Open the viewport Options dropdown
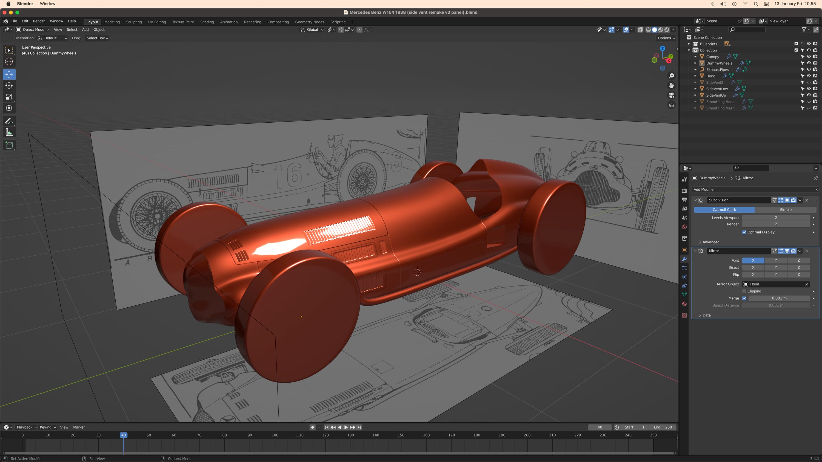This screenshot has width=822, height=462. pyautogui.click(x=666, y=38)
